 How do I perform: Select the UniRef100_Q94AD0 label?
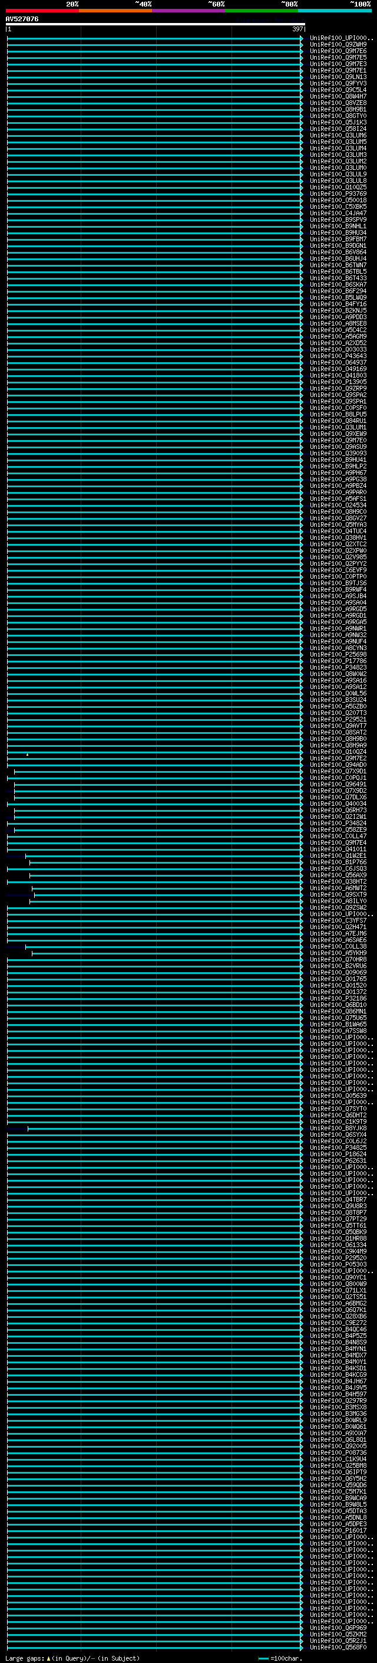point(338,765)
